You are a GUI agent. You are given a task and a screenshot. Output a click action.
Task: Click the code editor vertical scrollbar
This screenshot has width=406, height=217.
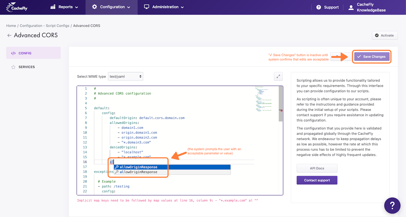[281, 104]
